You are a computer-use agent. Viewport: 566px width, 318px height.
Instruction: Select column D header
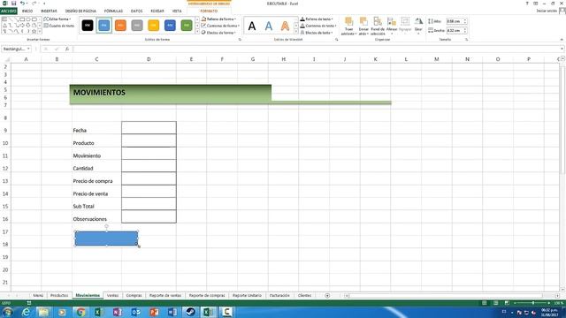click(149, 59)
